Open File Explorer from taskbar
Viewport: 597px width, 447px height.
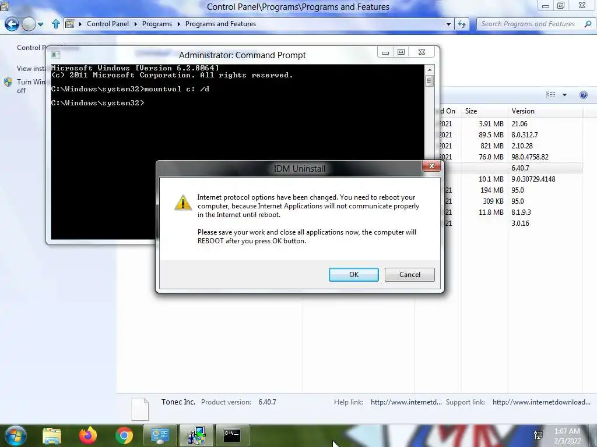(52, 436)
